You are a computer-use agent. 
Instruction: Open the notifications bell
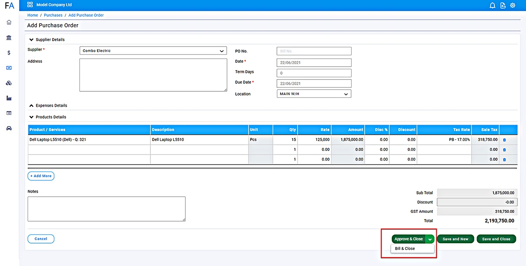click(x=492, y=5)
